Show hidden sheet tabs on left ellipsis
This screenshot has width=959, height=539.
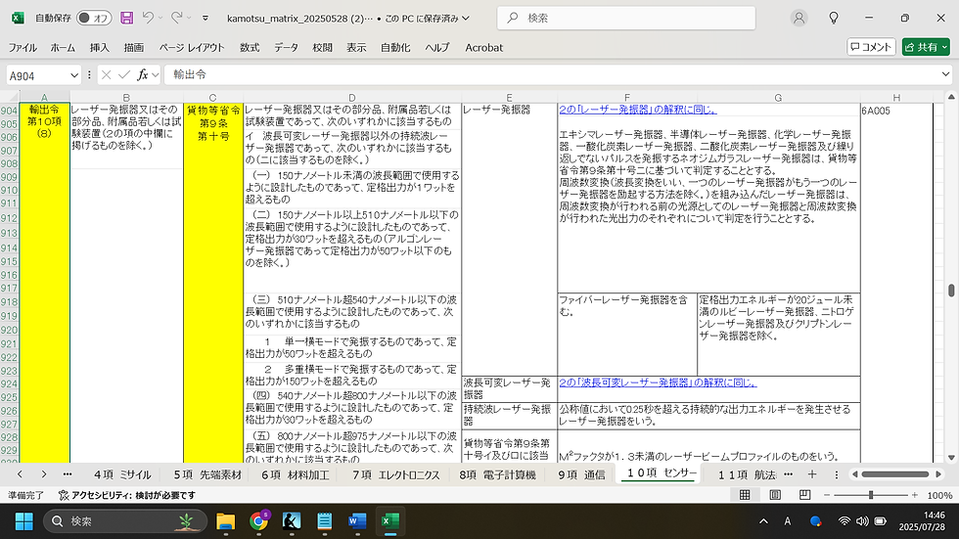(68, 474)
